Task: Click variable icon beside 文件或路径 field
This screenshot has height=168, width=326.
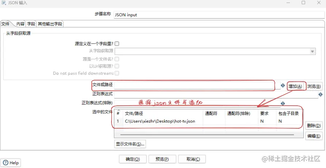Action: pos(283,85)
